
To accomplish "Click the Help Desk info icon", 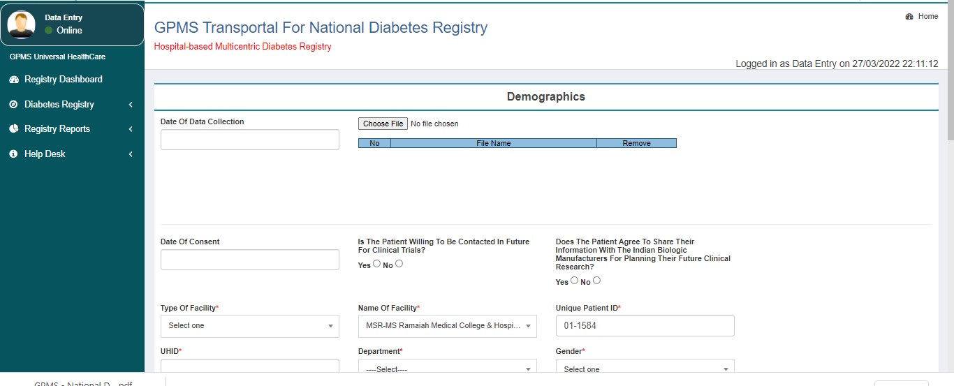I will (13, 154).
